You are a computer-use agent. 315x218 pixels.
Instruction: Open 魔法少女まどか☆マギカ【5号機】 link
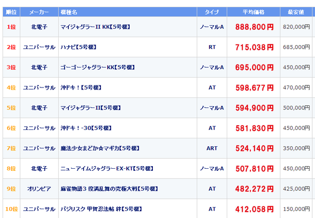pyautogui.click(x=100, y=148)
